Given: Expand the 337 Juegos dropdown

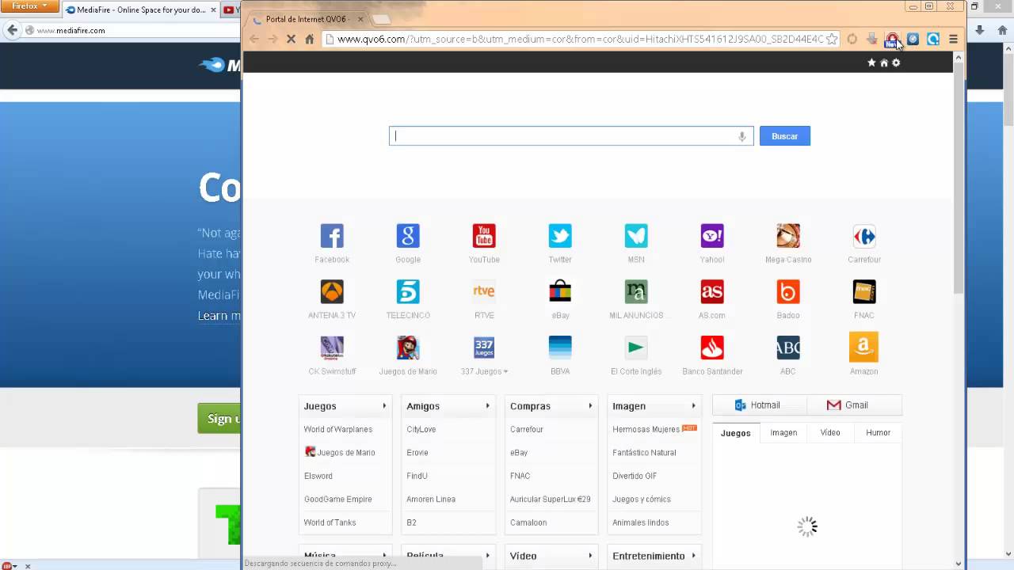Looking at the screenshot, I should click(505, 371).
